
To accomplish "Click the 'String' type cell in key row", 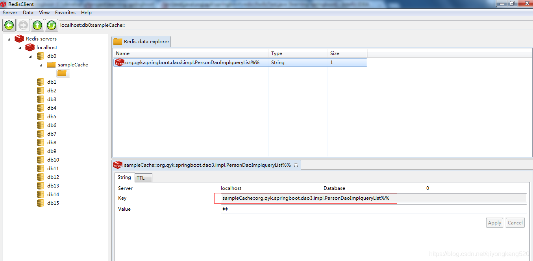I will [x=278, y=62].
